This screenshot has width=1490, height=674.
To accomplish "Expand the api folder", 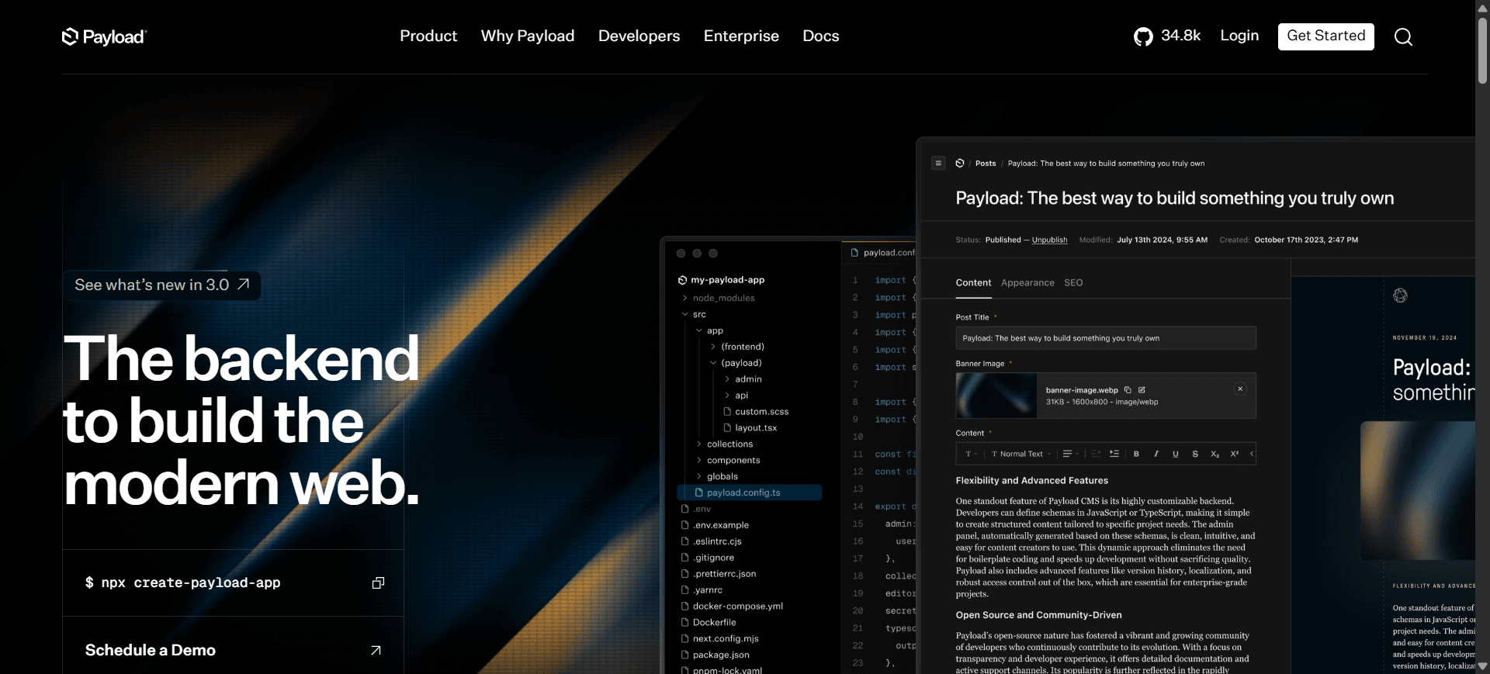I will click(727, 396).
